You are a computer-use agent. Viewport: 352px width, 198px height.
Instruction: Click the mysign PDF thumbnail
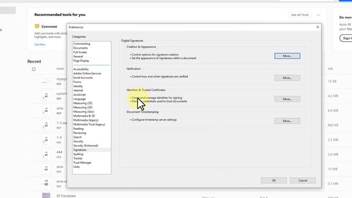[x=46, y=81]
